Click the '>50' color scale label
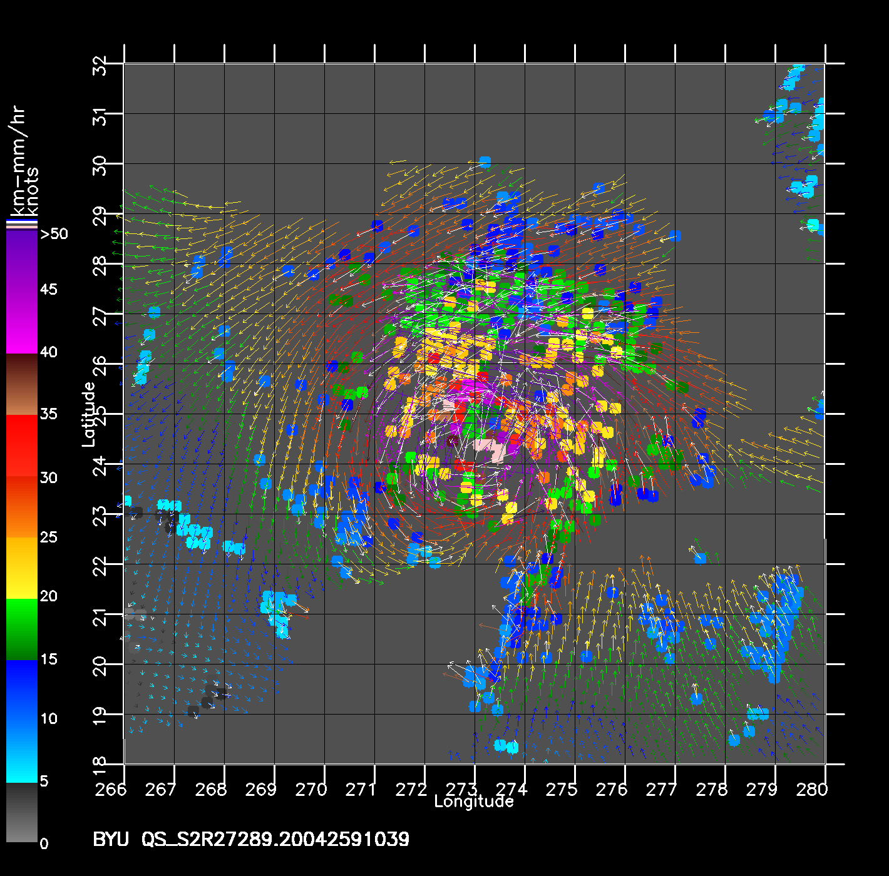The image size is (889, 876). tap(54, 234)
